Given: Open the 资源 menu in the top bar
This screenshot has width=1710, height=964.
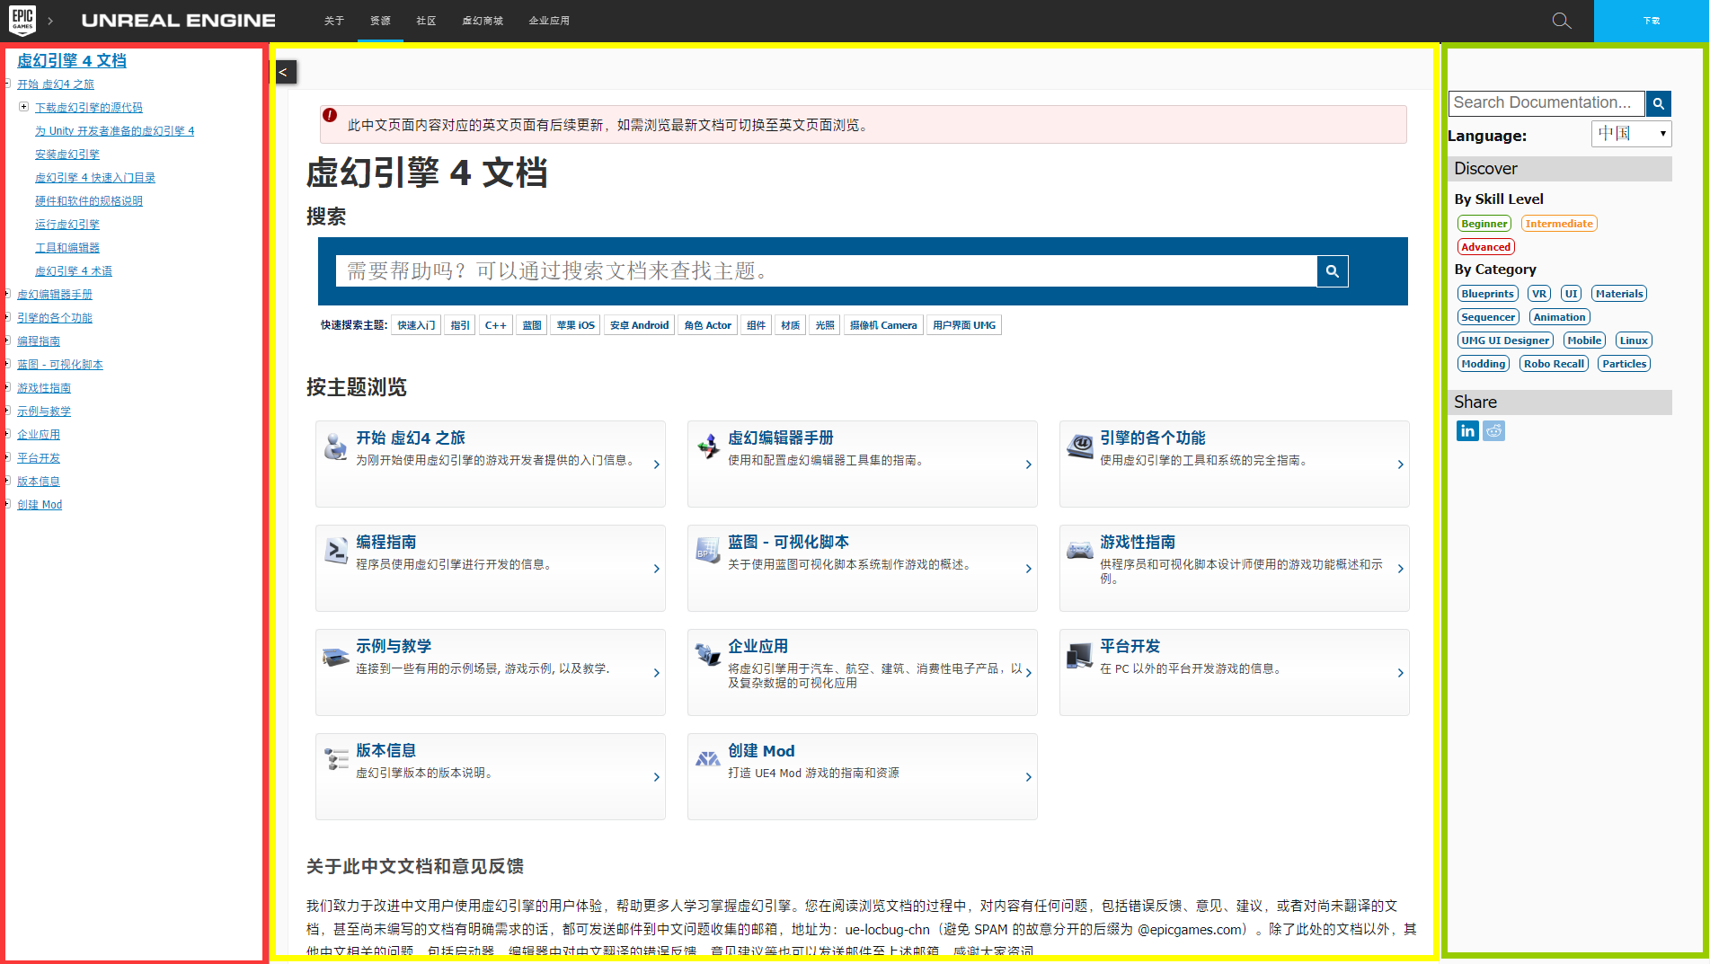Looking at the screenshot, I should click(x=380, y=21).
